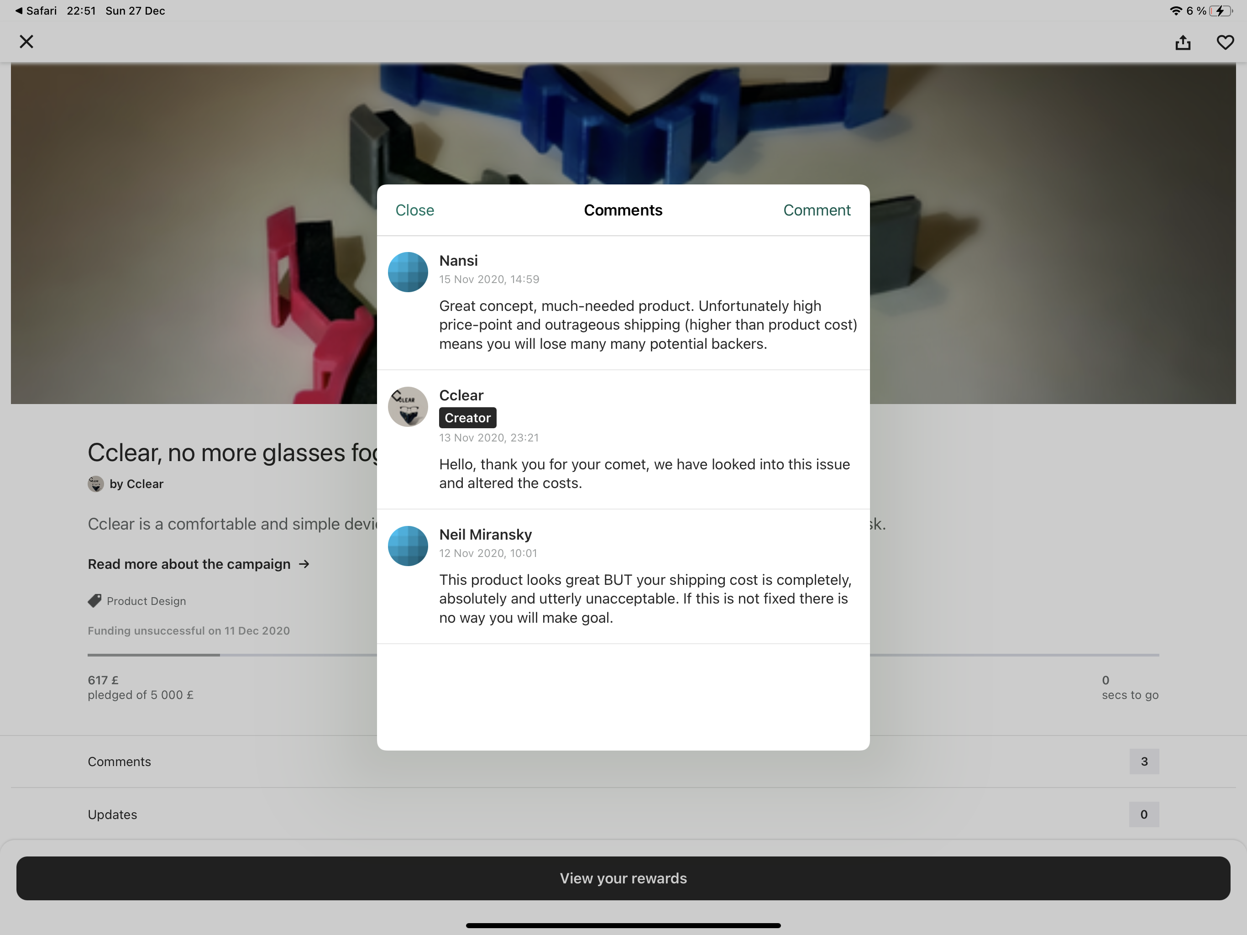Tap the battery indicator in status bar
1247x935 pixels.
1220,11
